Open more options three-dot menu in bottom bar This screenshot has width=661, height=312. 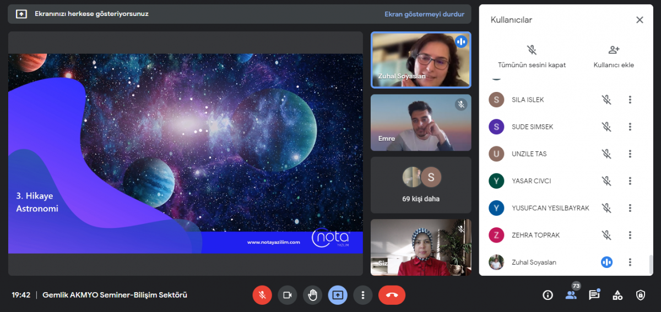(362, 295)
